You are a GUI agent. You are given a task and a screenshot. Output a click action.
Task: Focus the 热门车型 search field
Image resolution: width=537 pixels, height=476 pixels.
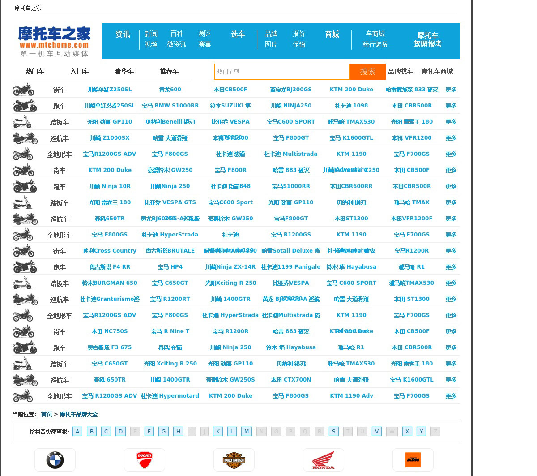pyautogui.click(x=281, y=72)
